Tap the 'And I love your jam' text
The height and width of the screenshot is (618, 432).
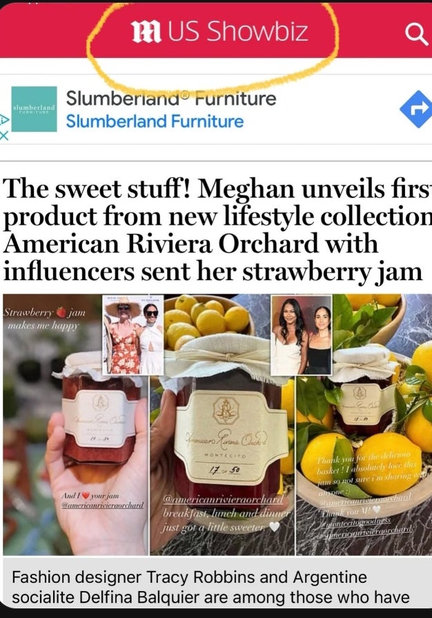point(102,500)
